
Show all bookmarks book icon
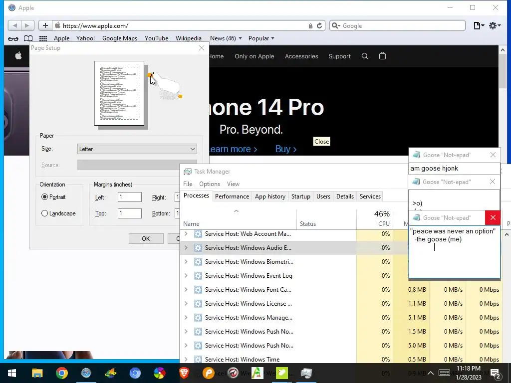(x=28, y=38)
